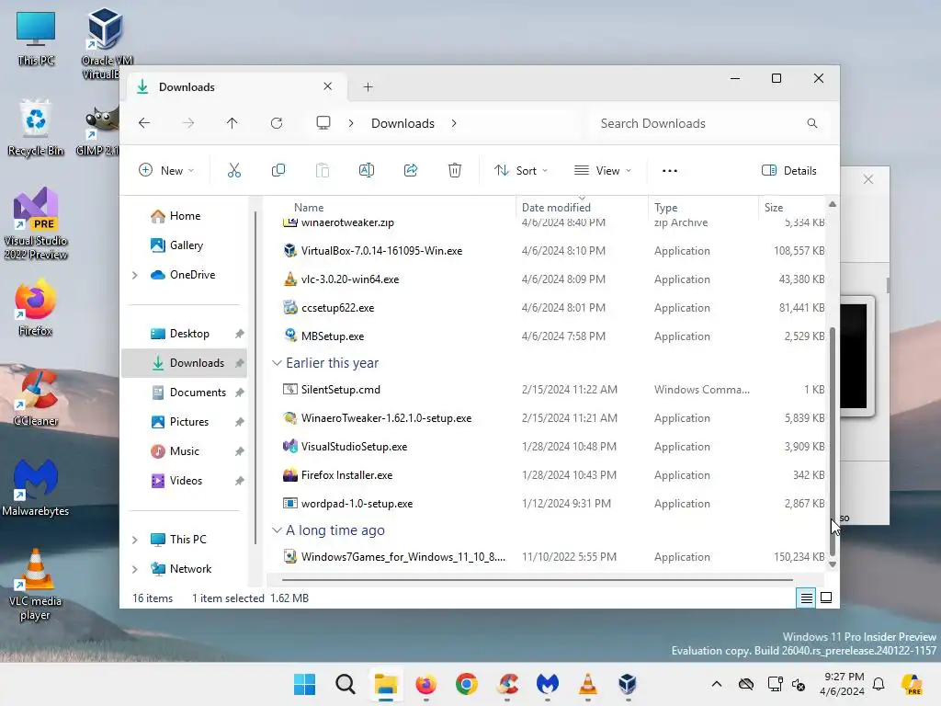
Task: Open Malwarebytes desktop shortcut
Action: coord(36,487)
